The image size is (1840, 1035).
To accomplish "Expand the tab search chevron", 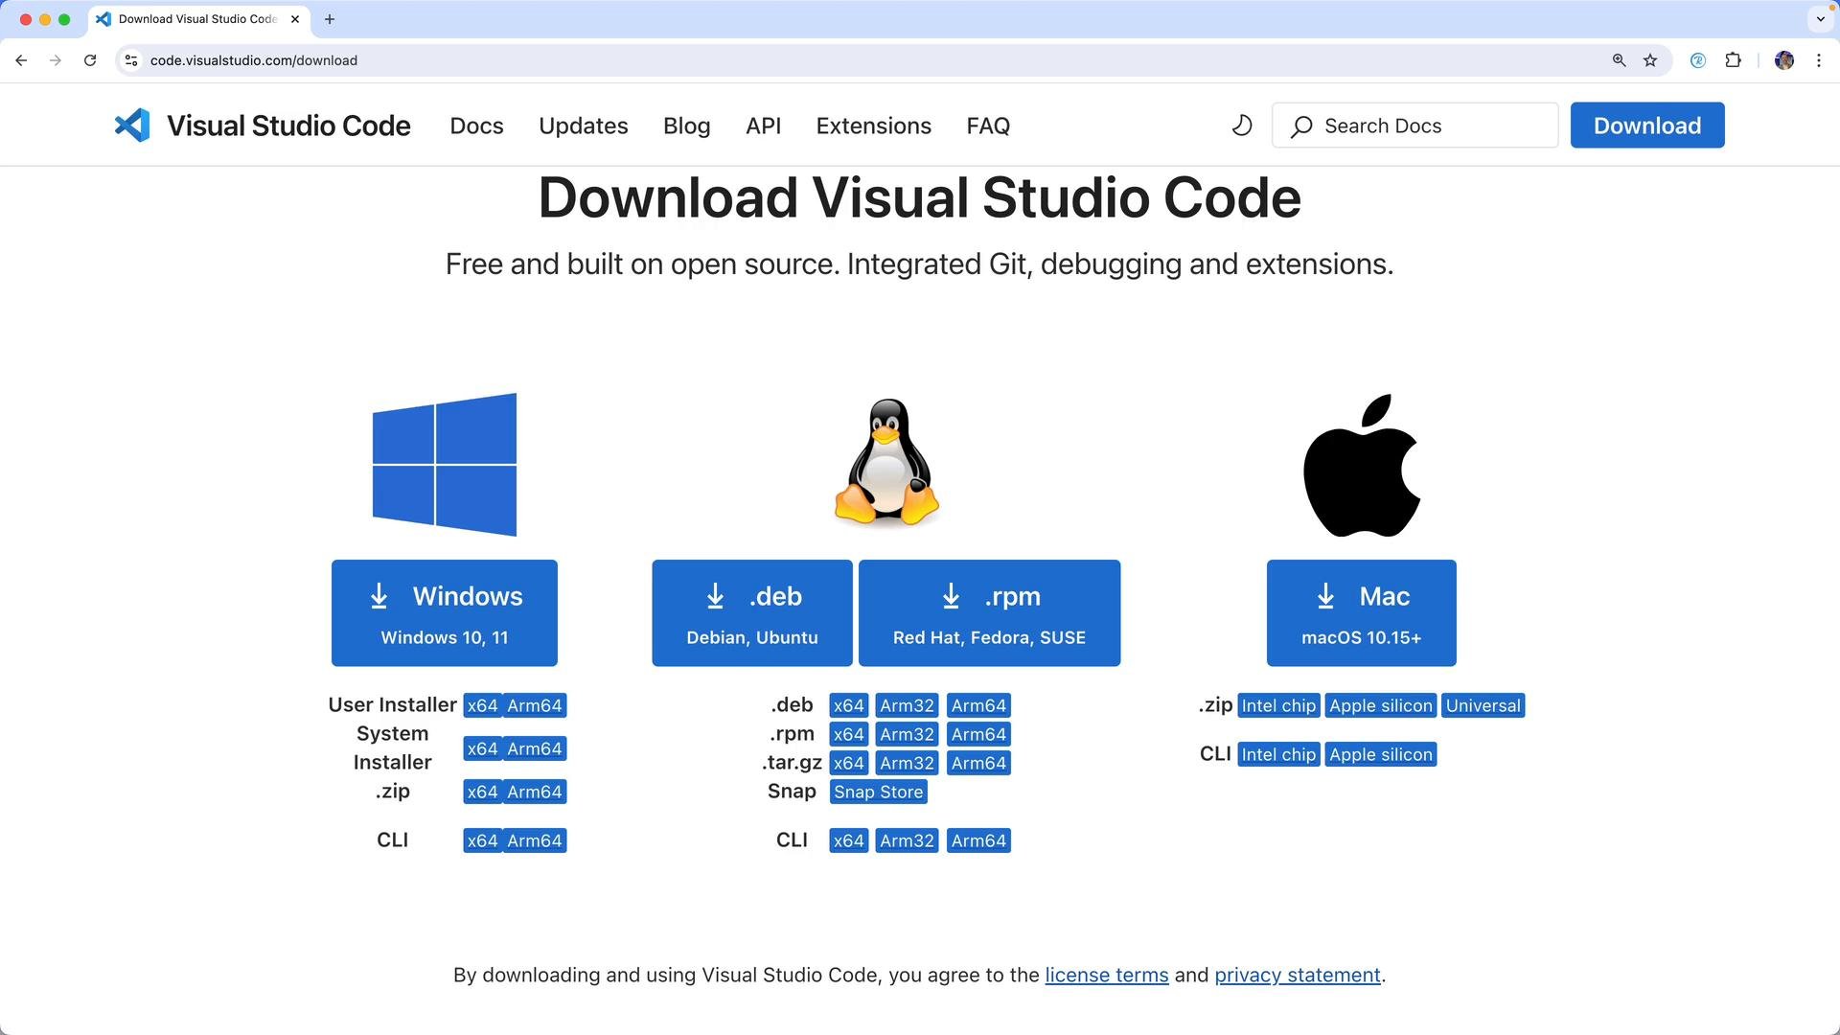I will [1820, 19].
